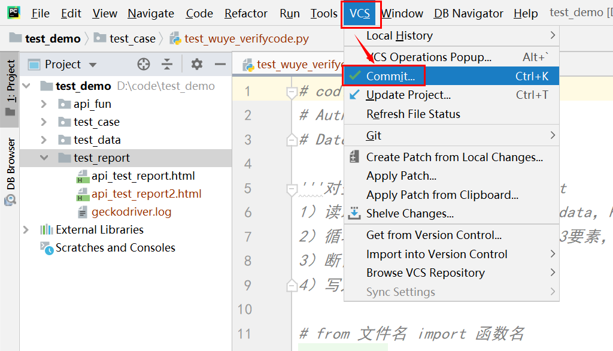Select api_test_report2.html file
This screenshot has width=613, height=351.
[146, 194]
